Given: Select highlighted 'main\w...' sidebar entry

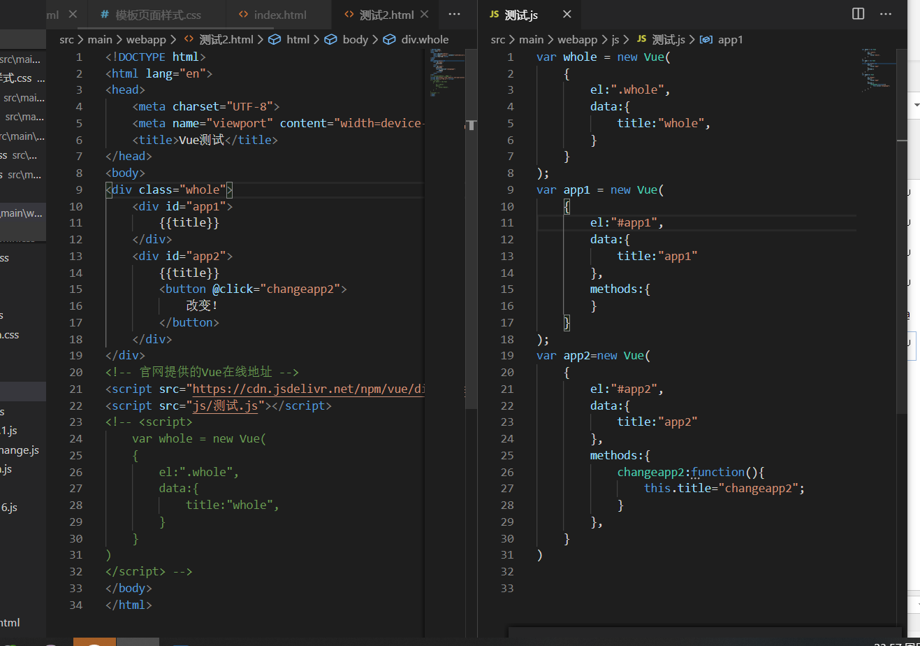Looking at the screenshot, I should coord(23,213).
